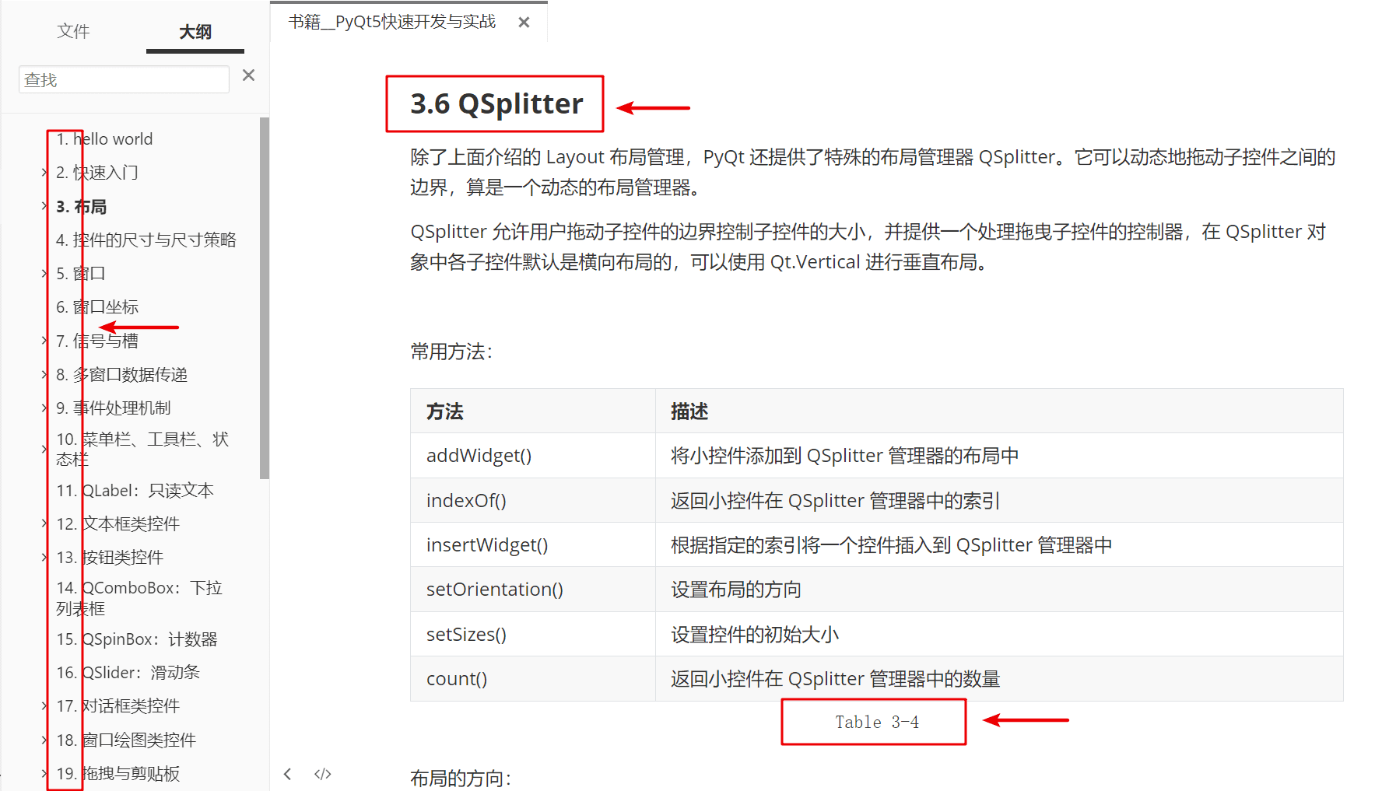The image size is (1382, 791).
Task: Expand the 18. 窗口绘图类控件 outline node
Action: [x=44, y=740]
